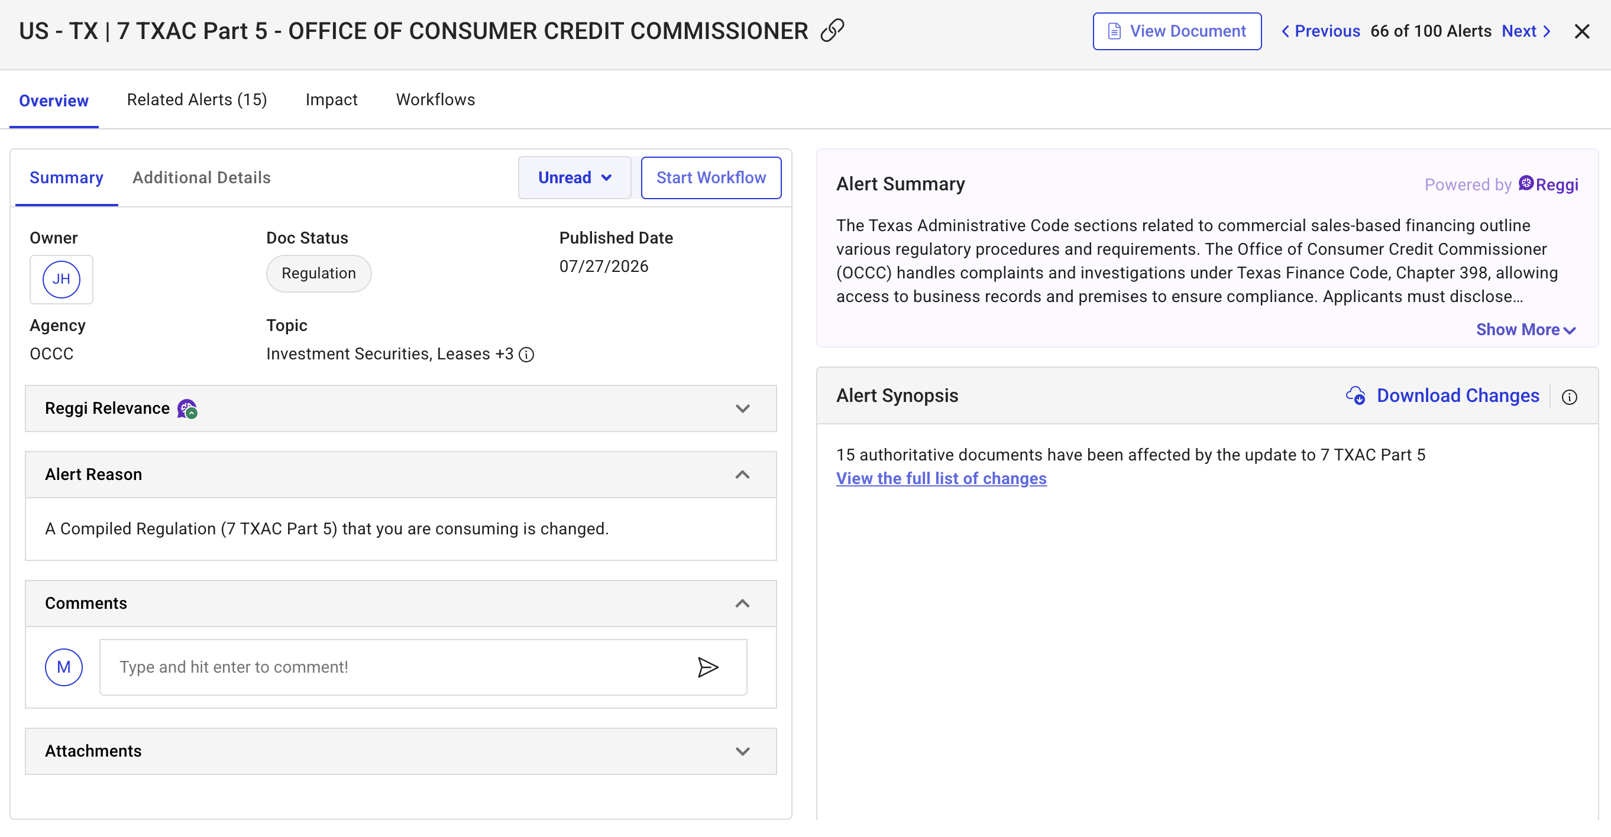The image size is (1611, 837).
Task: Open the Workflows tab
Action: pos(435,100)
